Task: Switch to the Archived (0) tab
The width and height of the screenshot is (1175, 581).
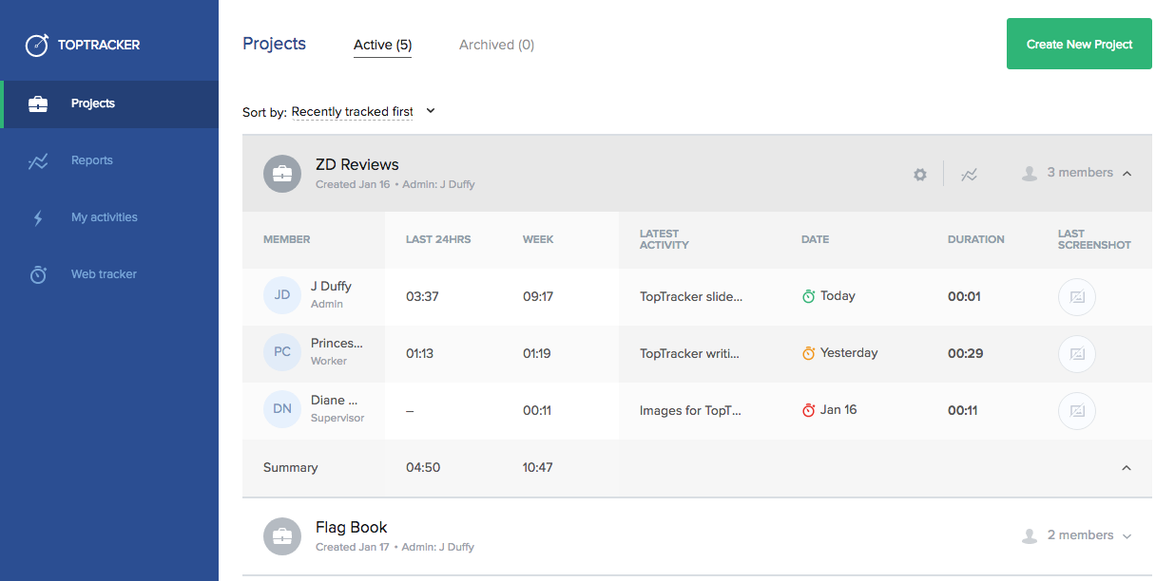Action: pos(496,45)
